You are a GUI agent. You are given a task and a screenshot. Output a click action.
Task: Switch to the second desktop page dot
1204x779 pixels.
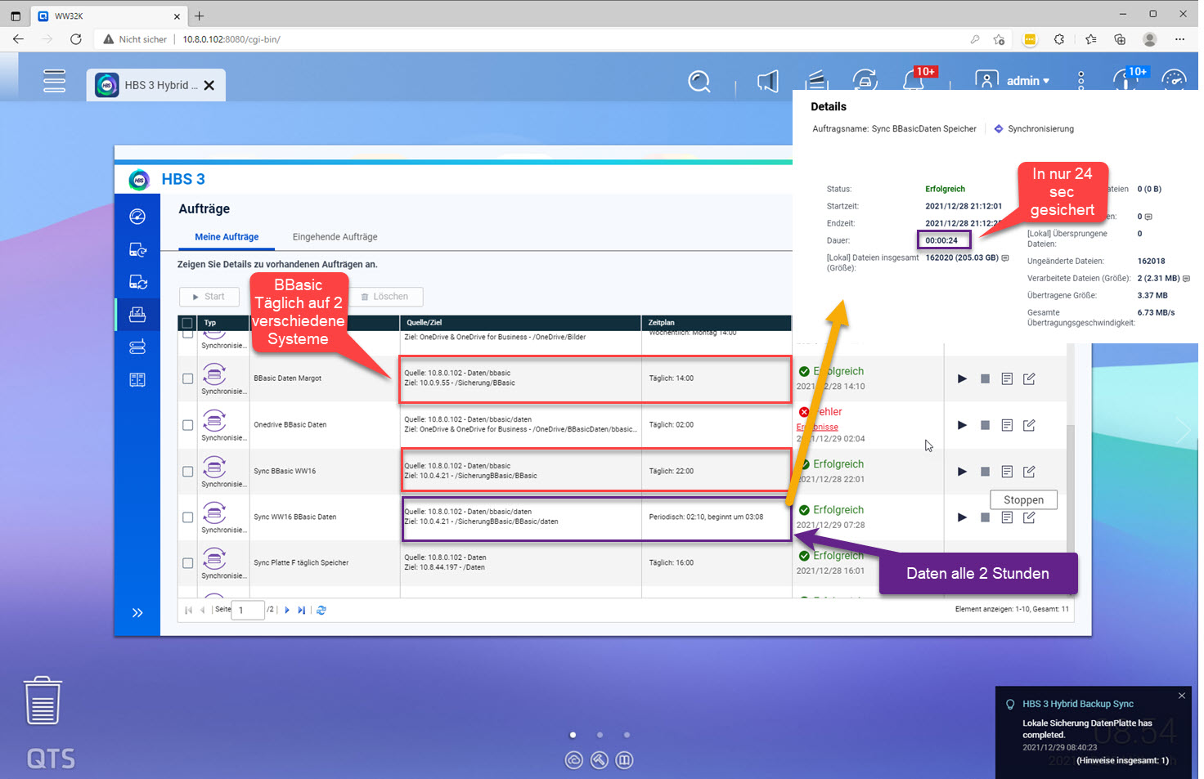(600, 735)
